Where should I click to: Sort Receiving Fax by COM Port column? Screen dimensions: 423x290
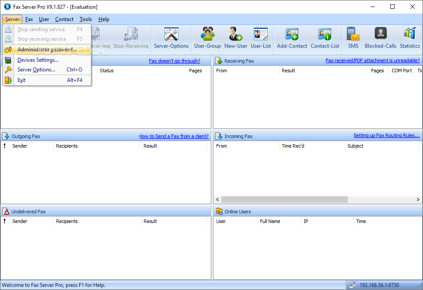pos(402,71)
